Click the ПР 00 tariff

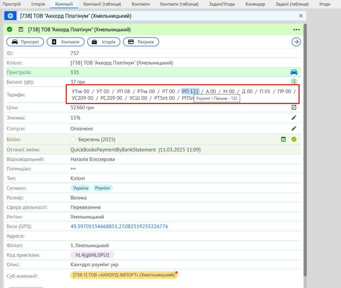point(284,91)
